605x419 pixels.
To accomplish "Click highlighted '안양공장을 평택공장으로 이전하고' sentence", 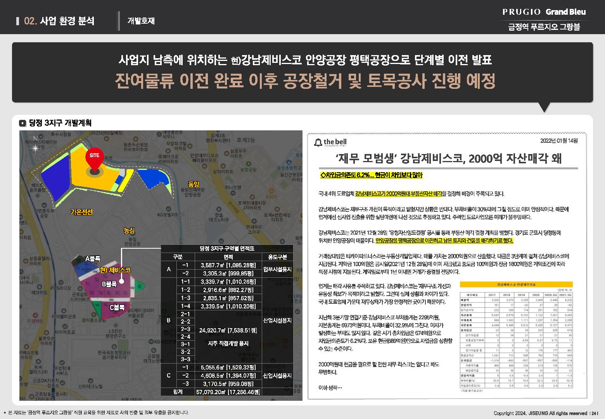I will 444,241.
